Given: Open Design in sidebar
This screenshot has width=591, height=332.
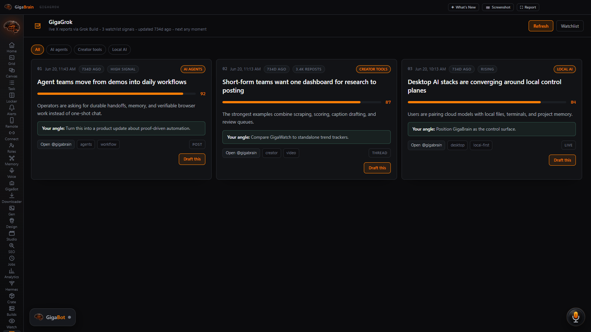Looking at the screenshot, I should [x=11, y=223].
